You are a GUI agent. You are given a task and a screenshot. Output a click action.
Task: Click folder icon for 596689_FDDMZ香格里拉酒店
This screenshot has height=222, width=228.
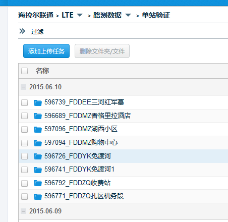click(x=38, y=116)
